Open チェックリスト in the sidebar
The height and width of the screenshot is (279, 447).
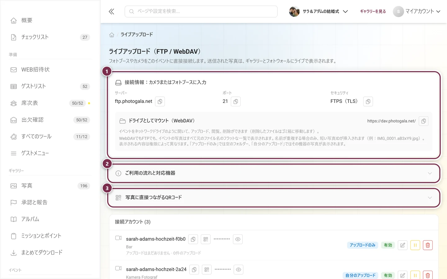[x=50, y=37]
